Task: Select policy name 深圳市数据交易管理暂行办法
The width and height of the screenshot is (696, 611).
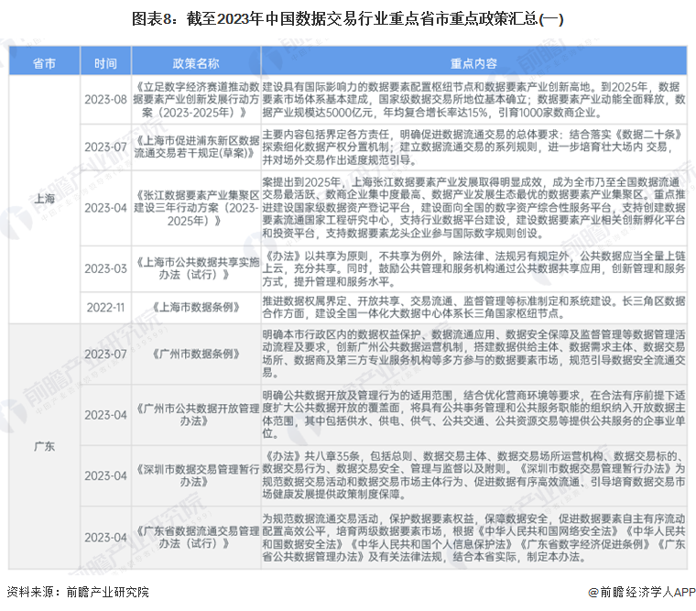Action: pos(196,475)
